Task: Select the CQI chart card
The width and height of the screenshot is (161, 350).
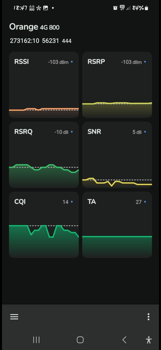Action: 44,225
